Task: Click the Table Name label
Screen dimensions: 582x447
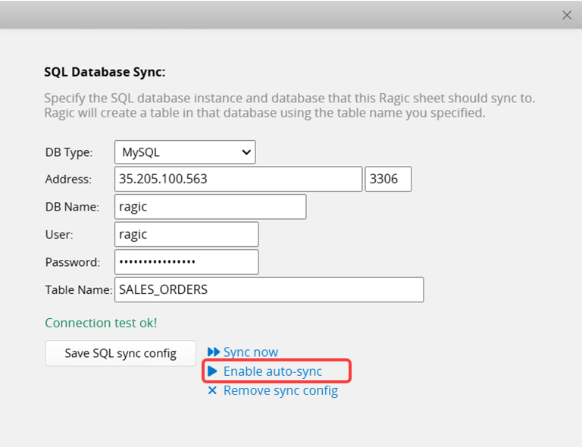Action: [x=77, y=289]
